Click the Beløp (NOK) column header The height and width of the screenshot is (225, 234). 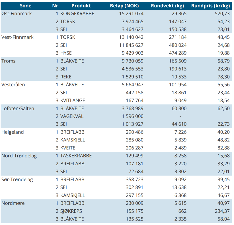point(124,6)
